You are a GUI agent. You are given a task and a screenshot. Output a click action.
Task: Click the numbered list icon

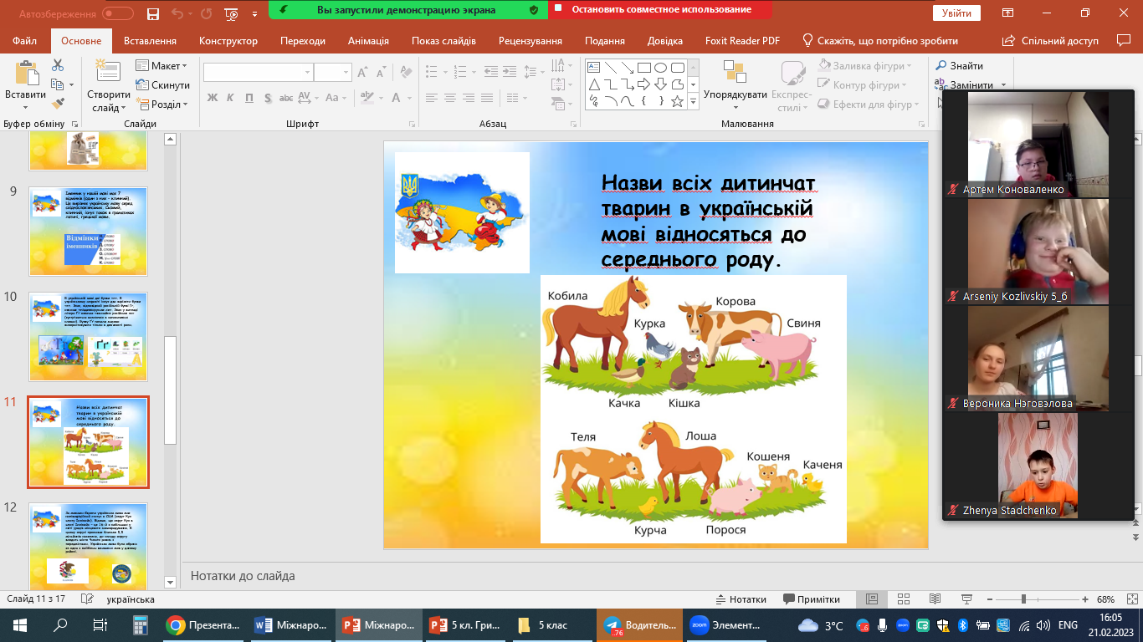click(x=462, y=71)
